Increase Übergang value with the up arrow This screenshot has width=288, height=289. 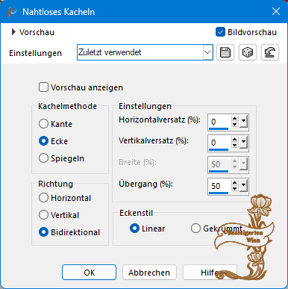click(235, 183)
